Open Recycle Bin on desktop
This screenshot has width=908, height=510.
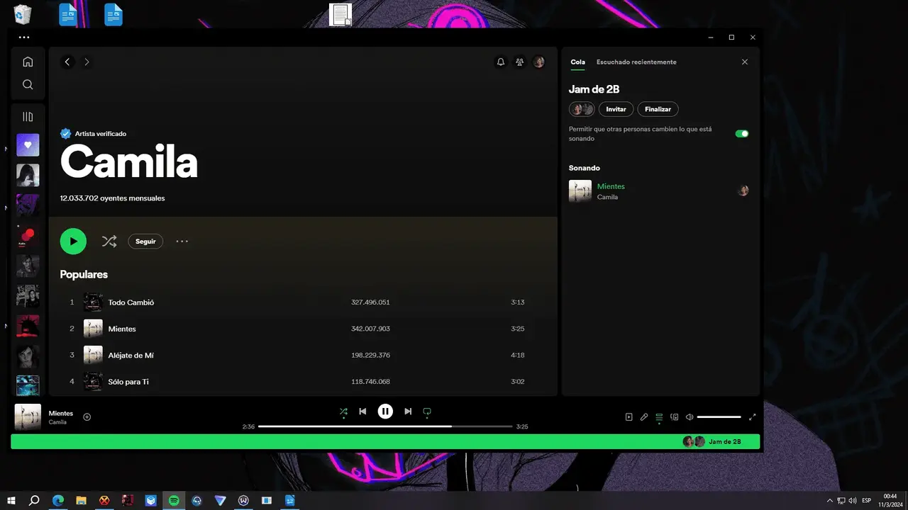(x=23, y=14)
